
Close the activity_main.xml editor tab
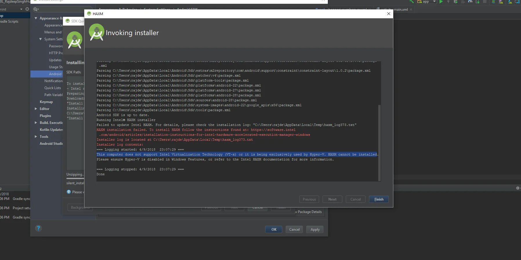[x=411, y=10]
